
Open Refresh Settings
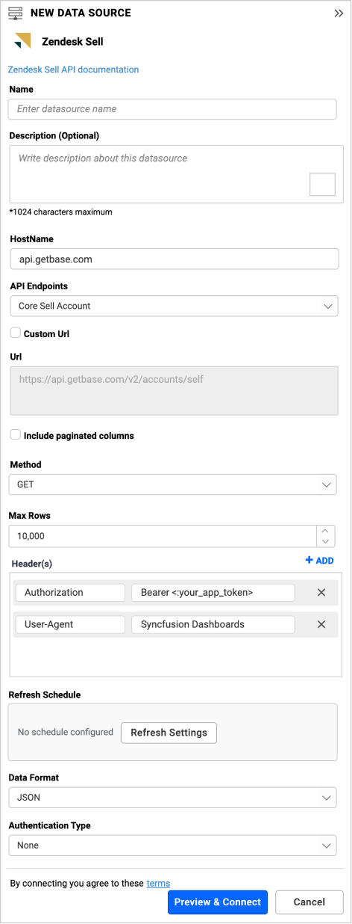pyautogui.click(x=169, y=733)
